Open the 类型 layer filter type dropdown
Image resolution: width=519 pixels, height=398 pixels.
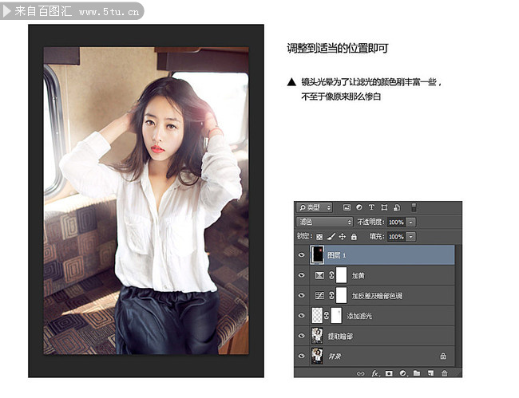(x=315, y=207)
